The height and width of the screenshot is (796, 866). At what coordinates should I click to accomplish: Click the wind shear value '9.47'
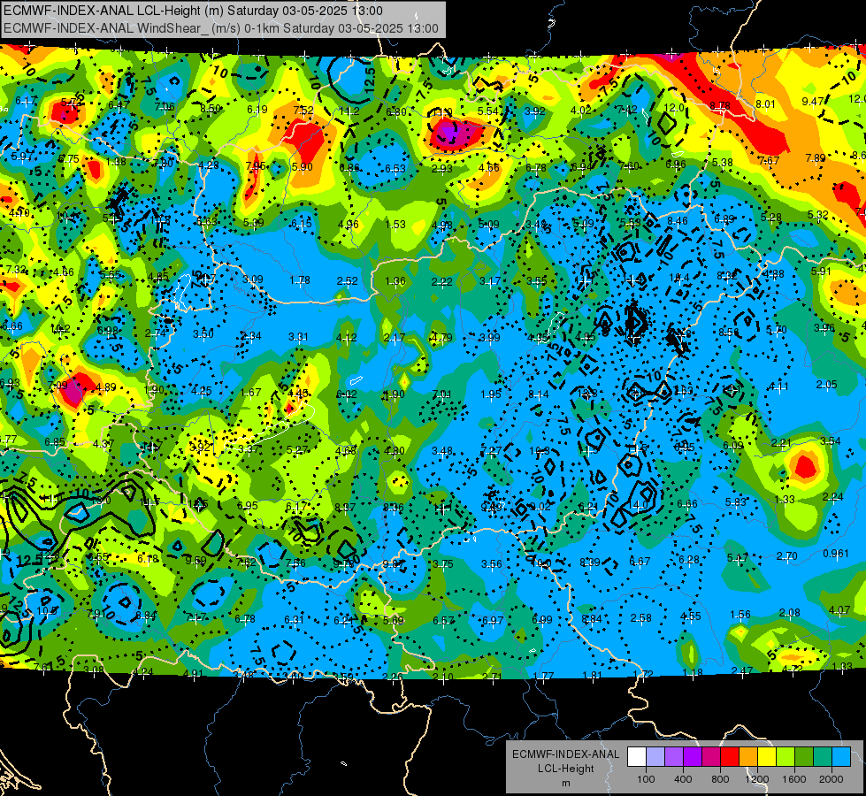812,102
